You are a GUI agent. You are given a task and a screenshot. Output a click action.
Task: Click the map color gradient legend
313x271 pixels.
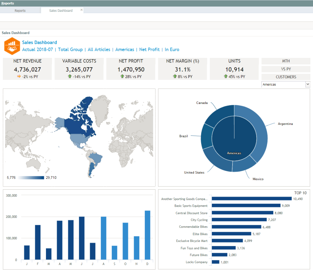[x=31, y=178]
